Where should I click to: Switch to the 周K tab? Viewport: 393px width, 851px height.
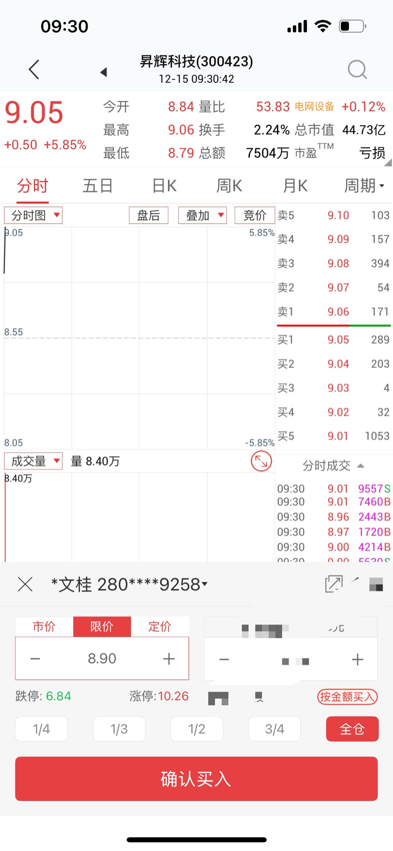pyautogui.click(x=229, y=186)
